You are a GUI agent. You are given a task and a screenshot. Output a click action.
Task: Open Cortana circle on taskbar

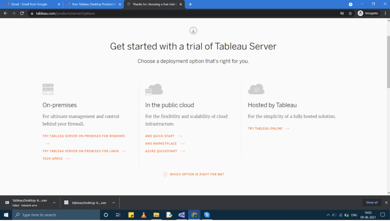click(x=106, y=215)
